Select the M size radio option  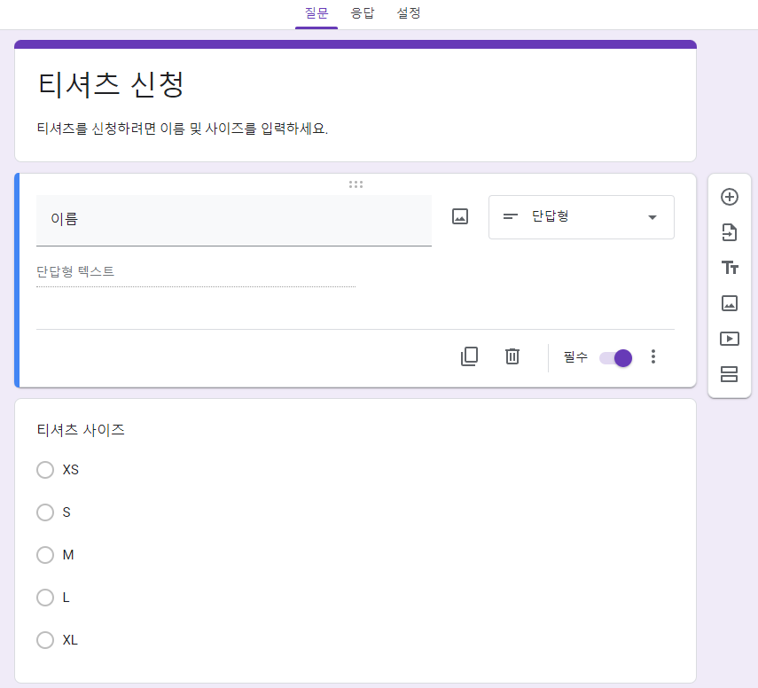click(x=45, y=554)
